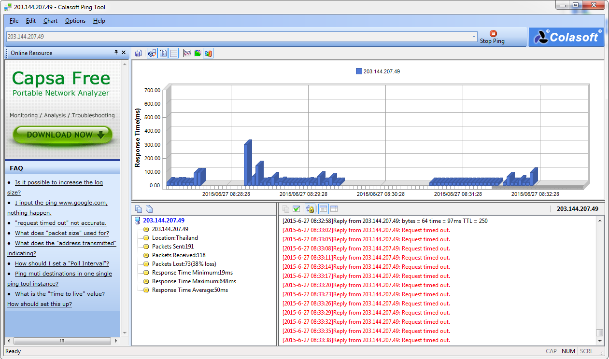Image resolution: width=609 pixels, height=359 pixels.
Task: Click the blue legend swatch for 203.144.207.49
Action: (359, 71)
